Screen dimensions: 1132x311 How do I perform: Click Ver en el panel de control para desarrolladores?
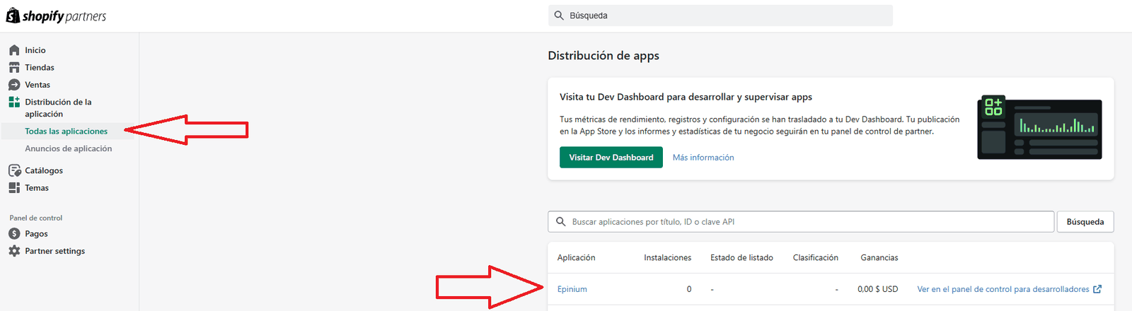(1003, 289)
